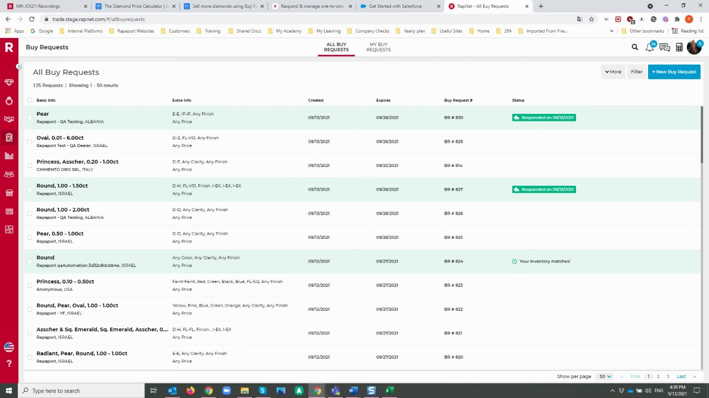Go to pagination page 3
The image size is (709, 398).
coord(668,376)
